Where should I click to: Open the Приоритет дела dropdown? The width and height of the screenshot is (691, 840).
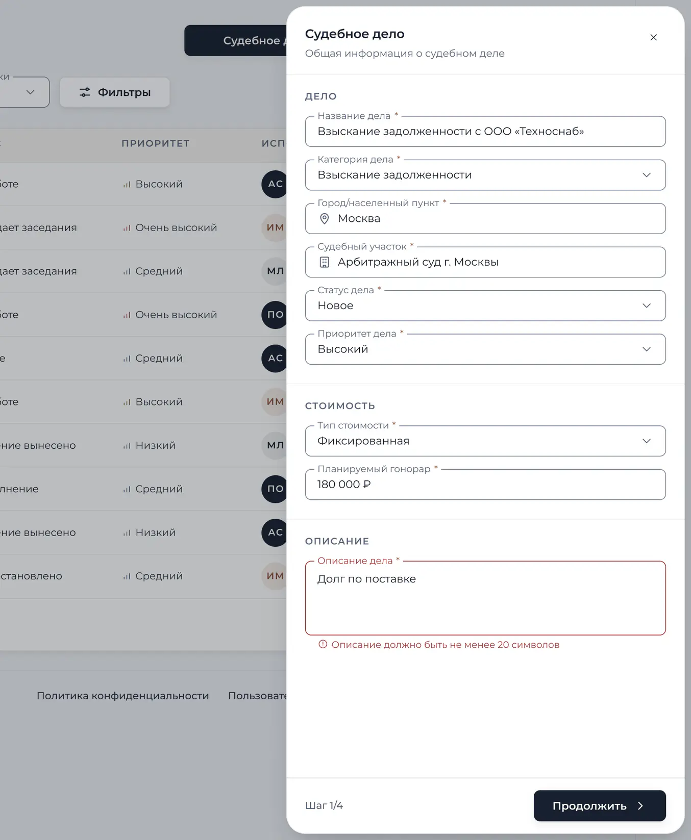click(485, 349)
